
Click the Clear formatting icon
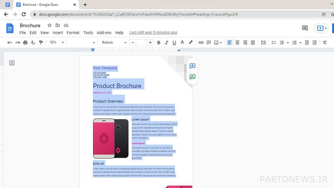325,42
